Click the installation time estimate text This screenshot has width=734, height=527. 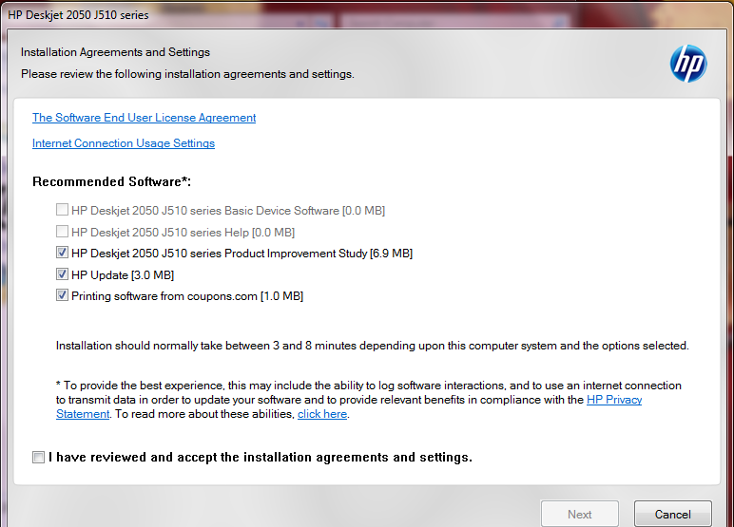[x=372, y=346]
